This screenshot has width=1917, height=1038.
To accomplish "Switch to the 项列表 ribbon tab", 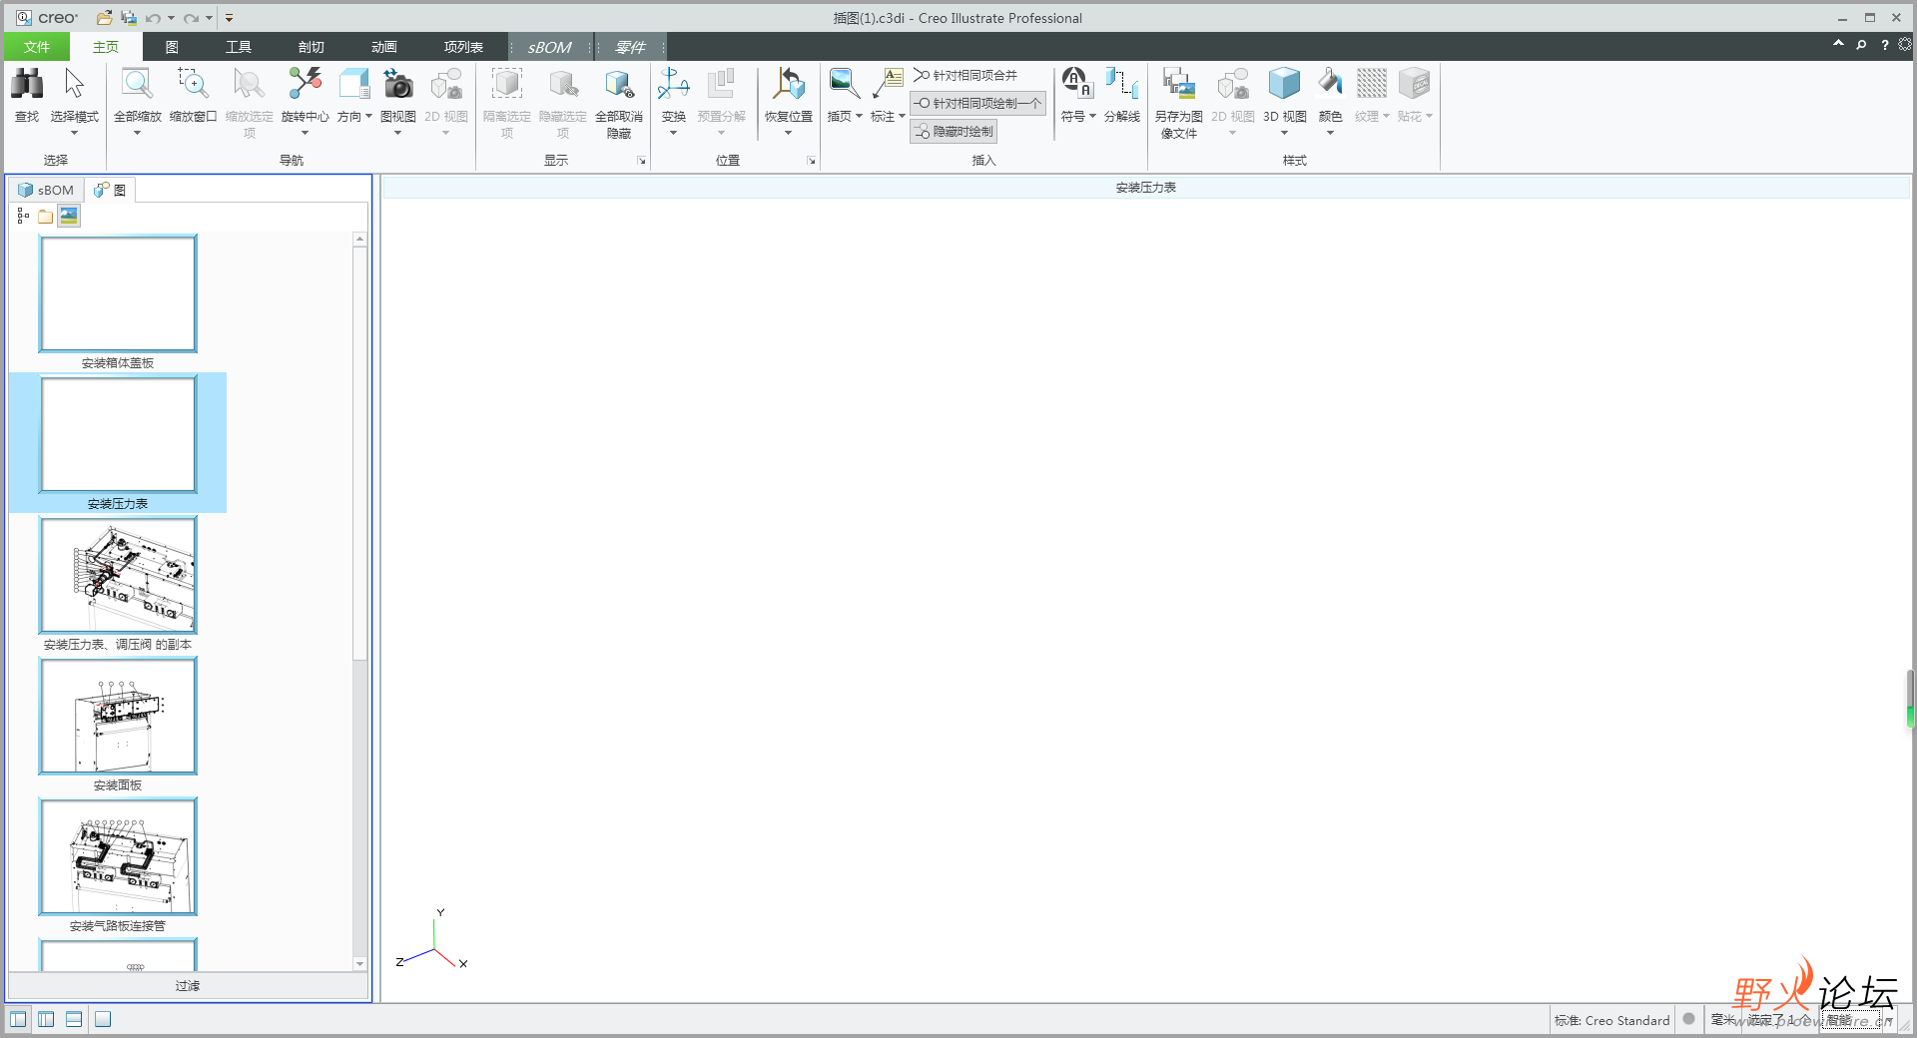I will tap(464, 47).
